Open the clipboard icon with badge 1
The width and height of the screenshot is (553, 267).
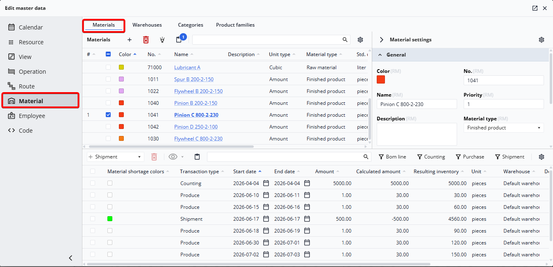click(179, 40)
